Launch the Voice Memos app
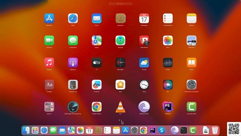241x136 pixels. click(x=120, y=62)
